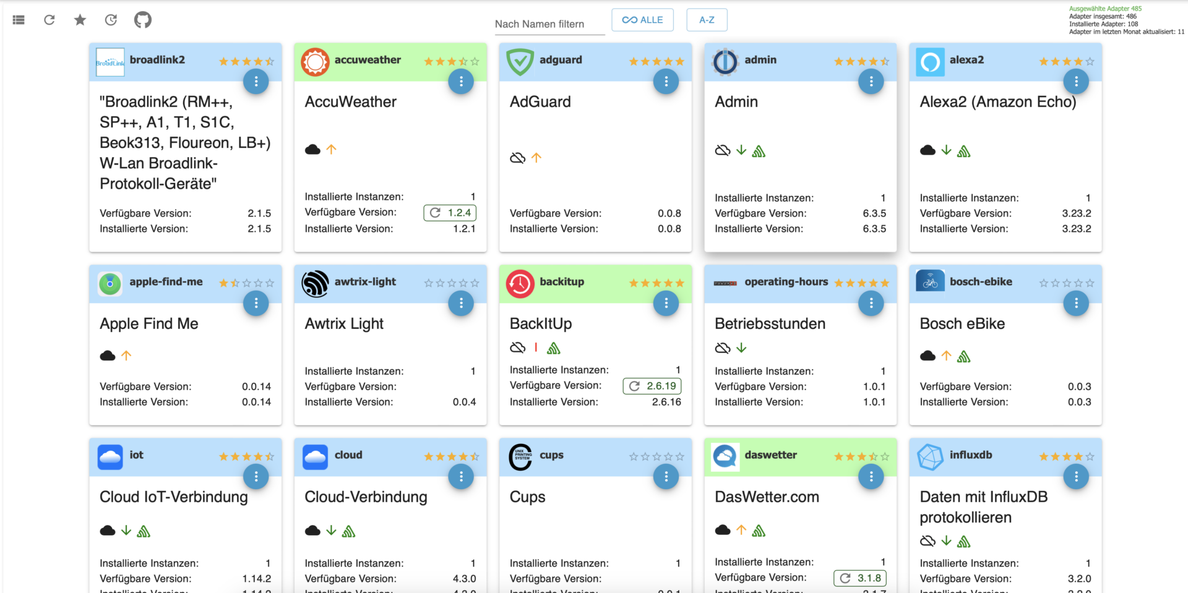Click the broadlink2 adapter logo
The image size is (1188, 593).
(110, 62)
